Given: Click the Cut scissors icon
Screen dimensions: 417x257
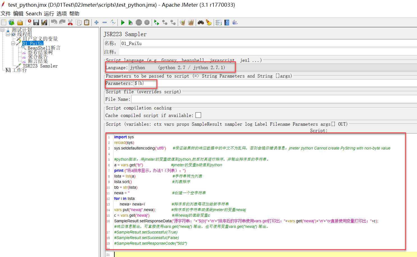Looking at the screenshot, I should pyautogui.click(x=70, y=22).
